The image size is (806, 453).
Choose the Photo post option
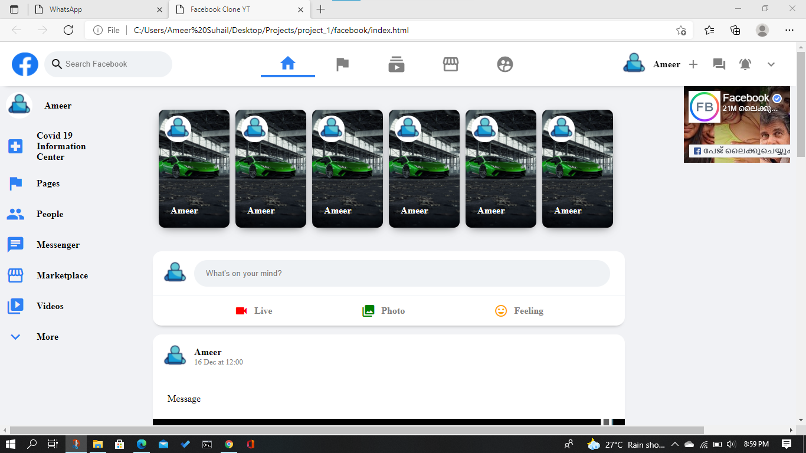384,311
